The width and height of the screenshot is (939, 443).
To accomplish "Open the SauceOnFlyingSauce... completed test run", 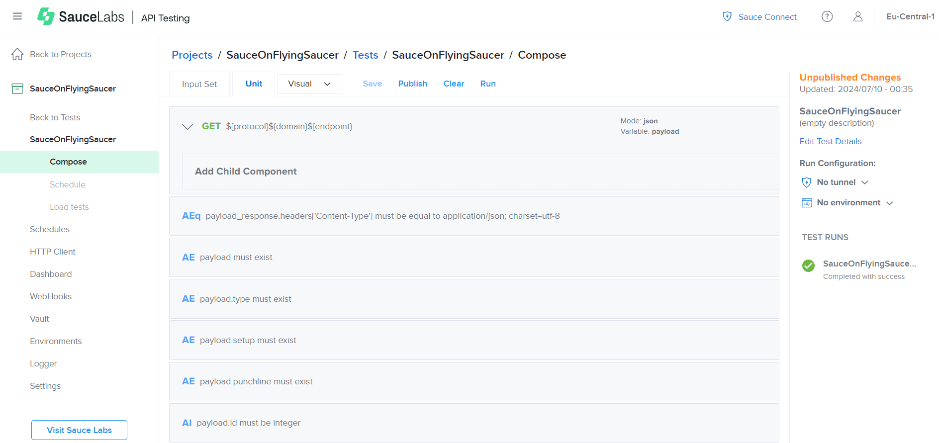I will [869, 264].
